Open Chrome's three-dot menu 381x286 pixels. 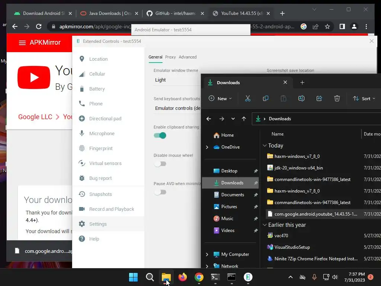(366, 26)
